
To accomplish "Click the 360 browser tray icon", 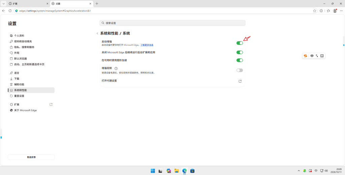I will point(305,171).
